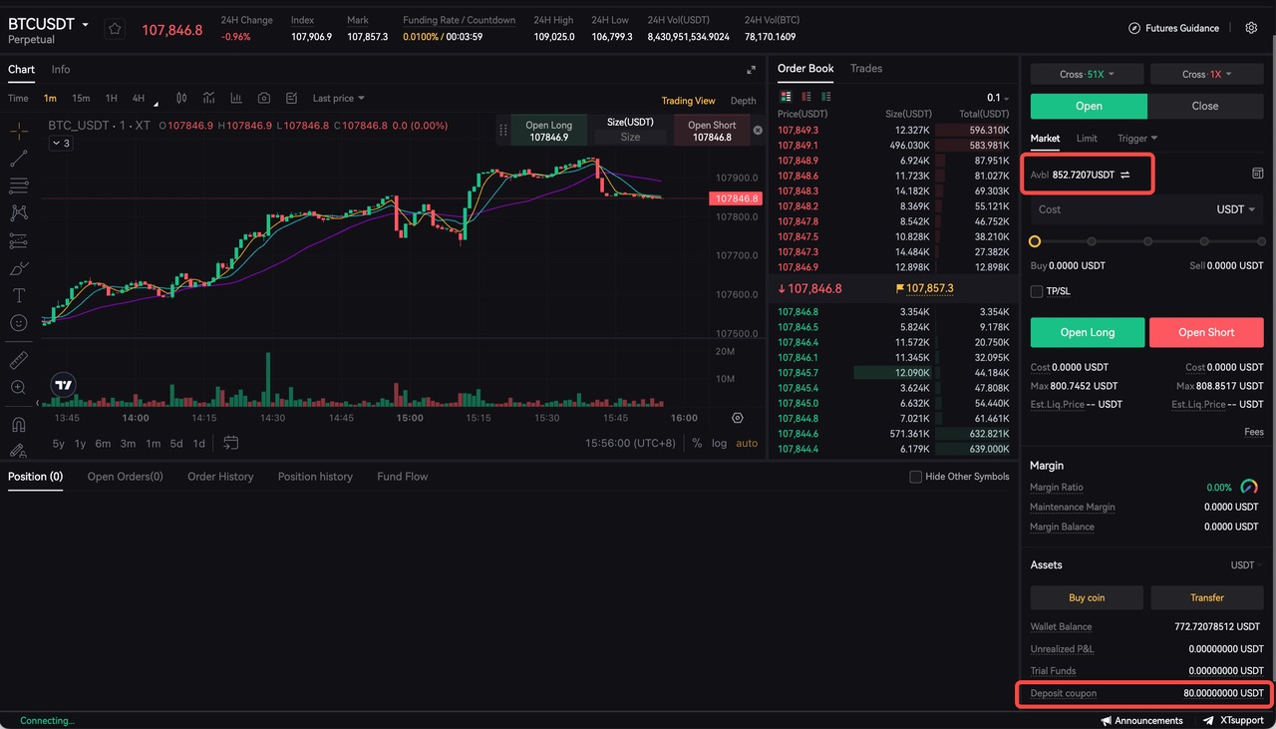Click the green Open Long button

coord(1087,332)
